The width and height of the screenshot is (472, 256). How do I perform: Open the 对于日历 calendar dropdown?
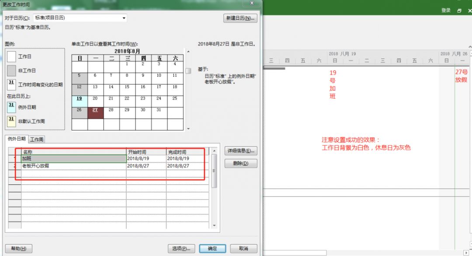124,18
